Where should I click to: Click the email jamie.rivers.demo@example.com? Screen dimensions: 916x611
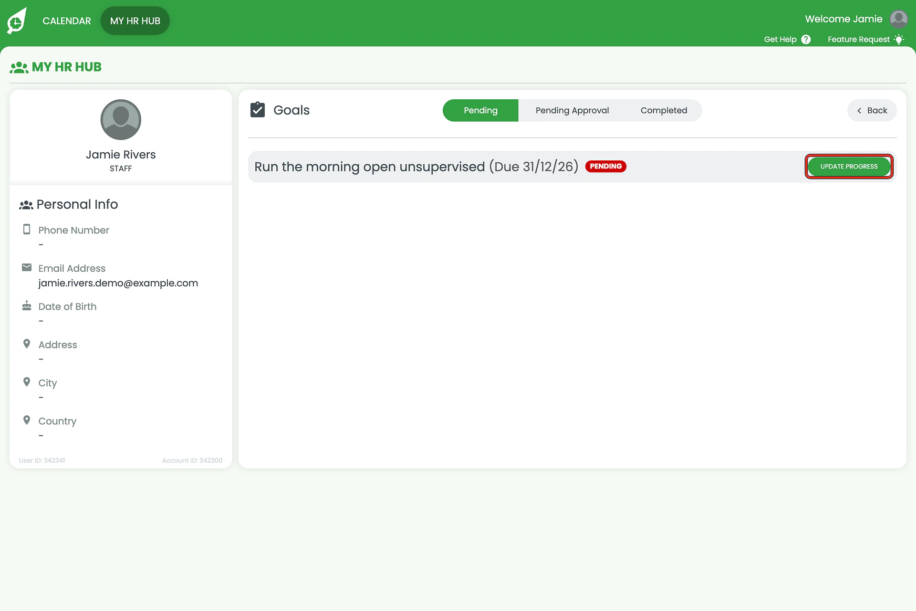click(118, 283)
